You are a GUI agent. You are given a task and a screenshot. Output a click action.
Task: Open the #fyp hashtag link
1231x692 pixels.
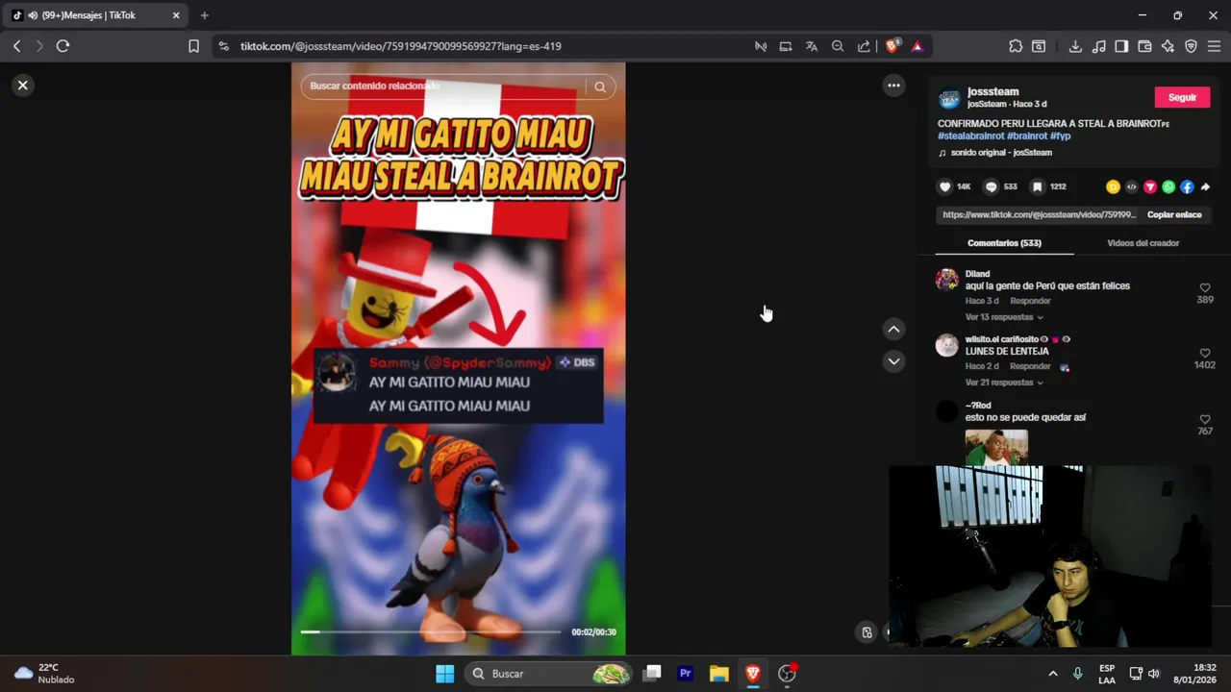1060,136
